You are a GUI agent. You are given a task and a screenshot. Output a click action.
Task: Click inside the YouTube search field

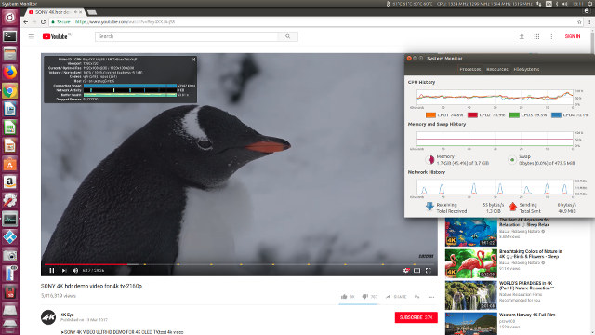186,36
